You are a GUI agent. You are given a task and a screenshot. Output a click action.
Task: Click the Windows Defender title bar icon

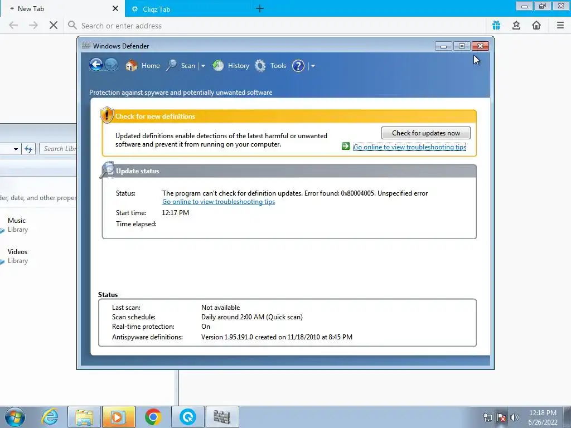coord(86,46)
